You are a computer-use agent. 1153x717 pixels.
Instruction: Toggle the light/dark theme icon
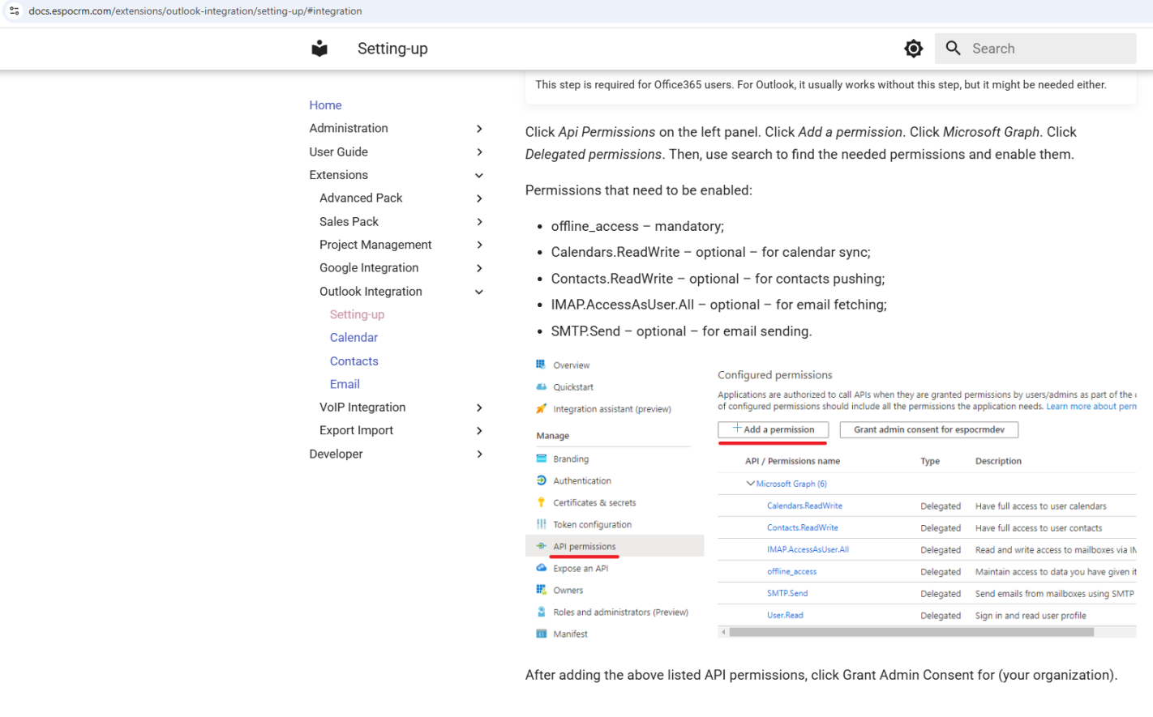click(x=914, y=49)
